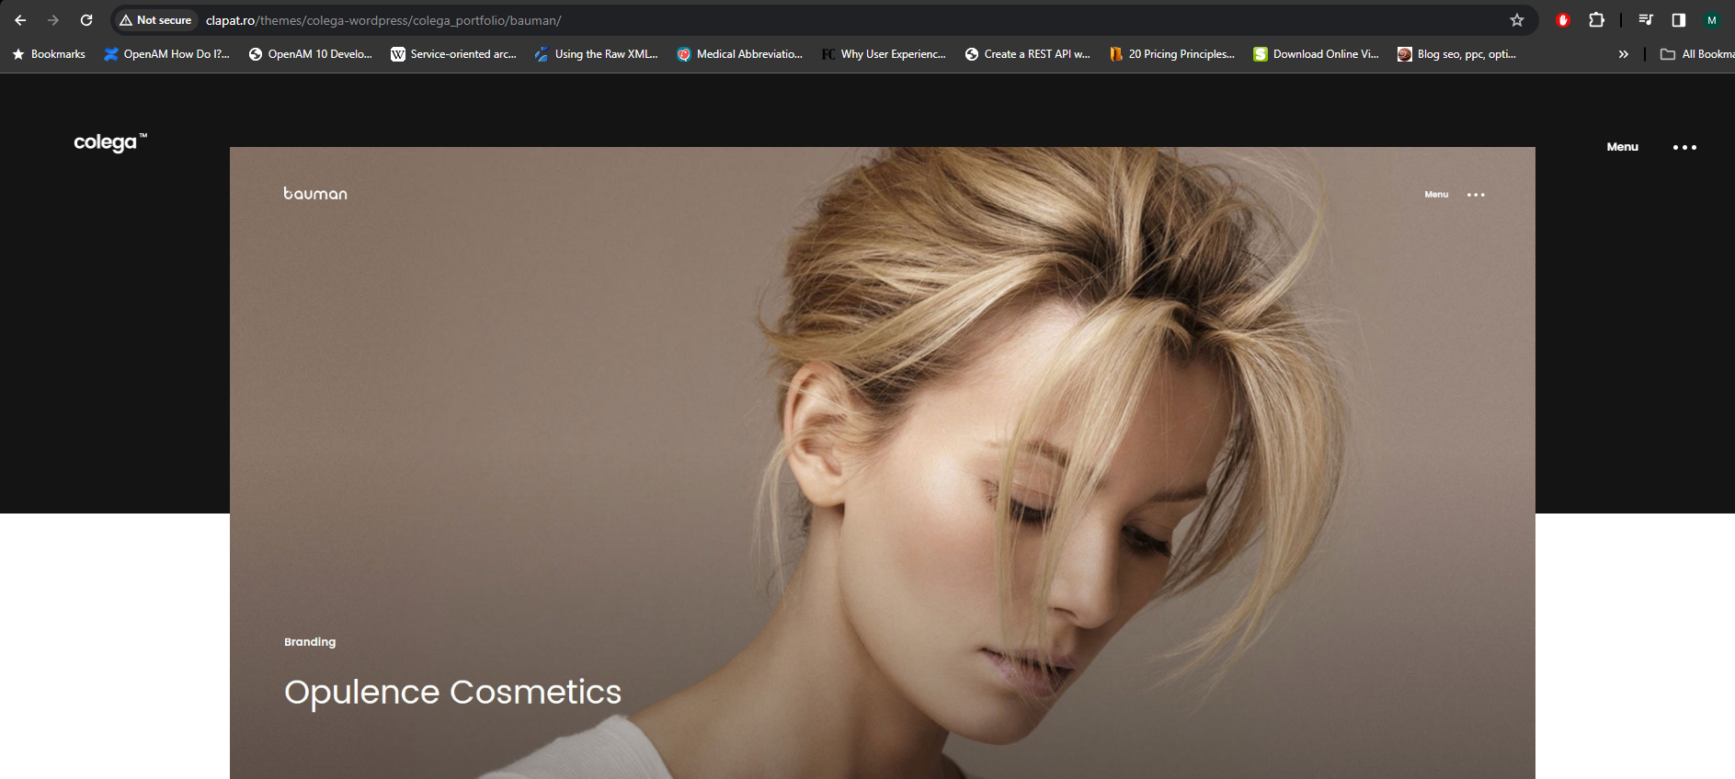Open the Bookmarks folder shortcut

click(49, 54)
